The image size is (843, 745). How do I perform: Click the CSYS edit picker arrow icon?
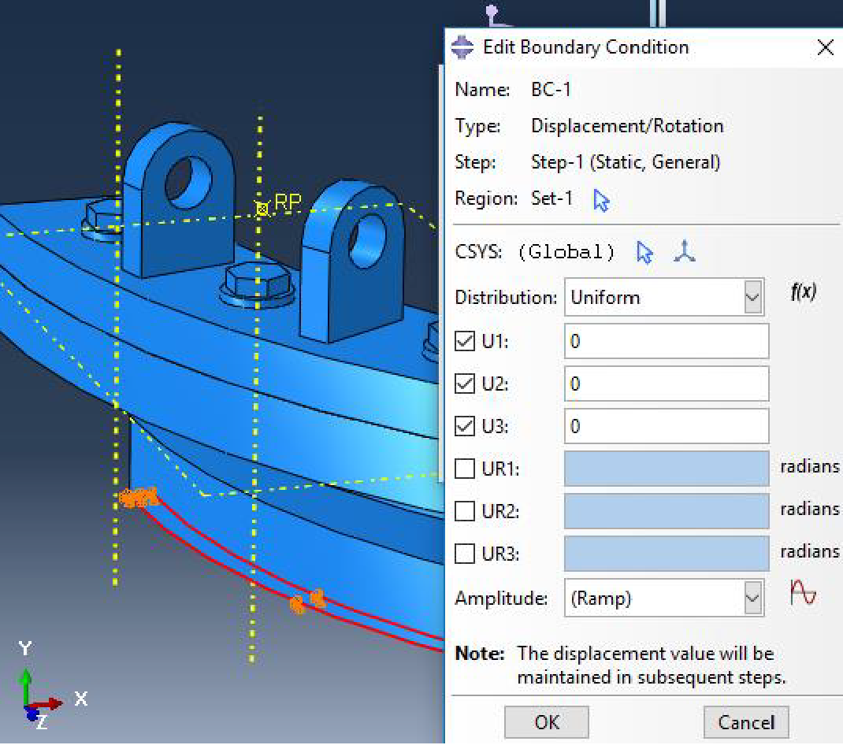click(644, 252)
